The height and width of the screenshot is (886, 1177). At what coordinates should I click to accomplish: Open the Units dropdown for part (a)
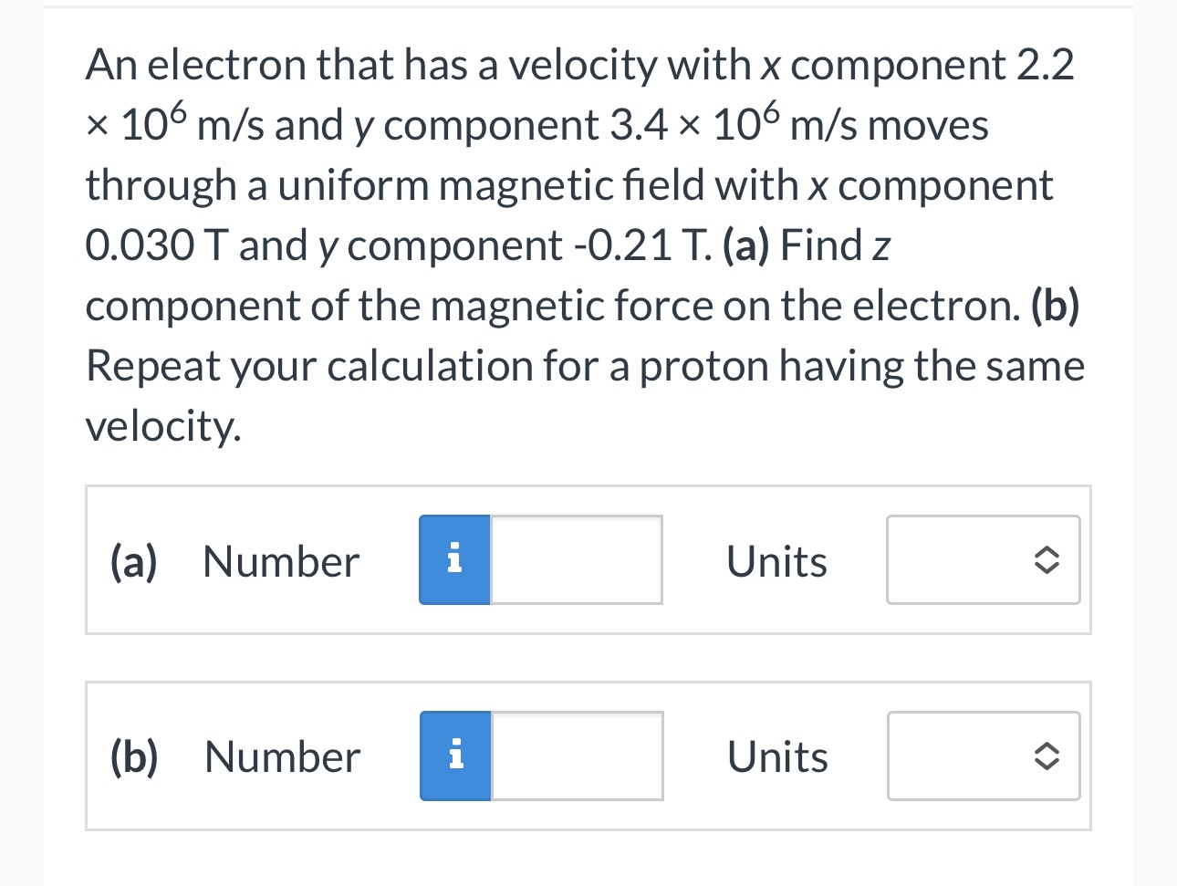click(983, 560)
